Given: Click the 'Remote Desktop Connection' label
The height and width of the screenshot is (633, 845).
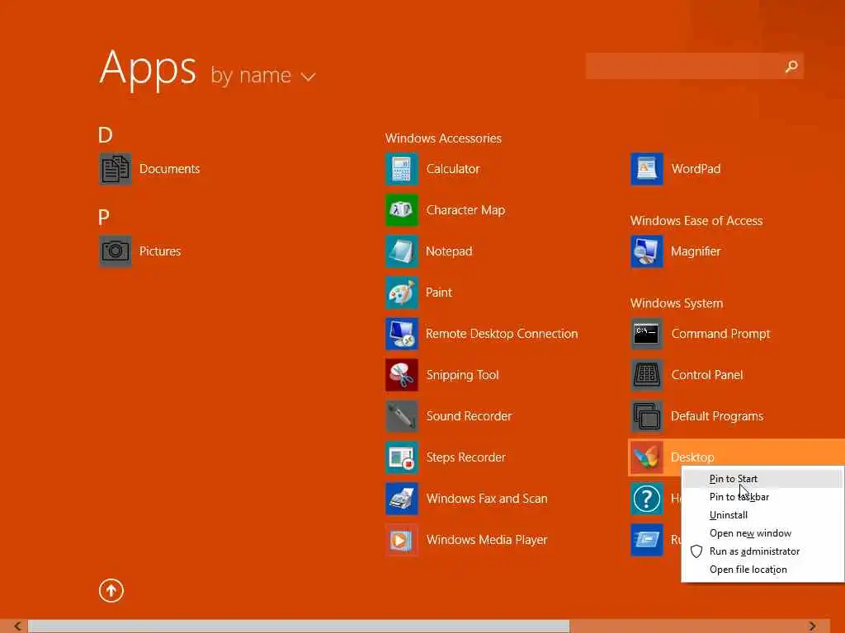Looking at the screenshot, I should (x=502, y=334).
